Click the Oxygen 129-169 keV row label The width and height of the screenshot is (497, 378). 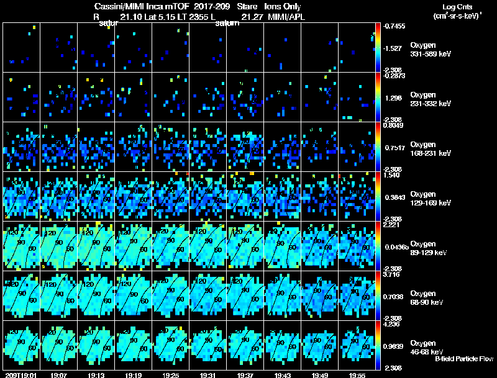pos(431,199)
